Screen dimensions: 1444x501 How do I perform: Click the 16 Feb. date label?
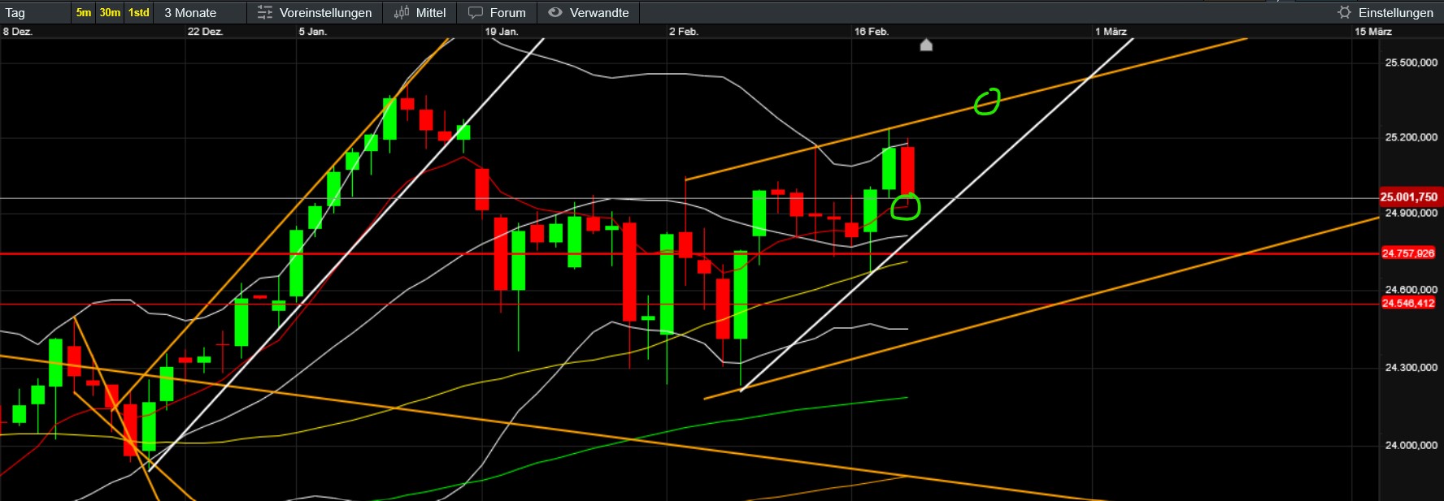click(x=872, y=32)
